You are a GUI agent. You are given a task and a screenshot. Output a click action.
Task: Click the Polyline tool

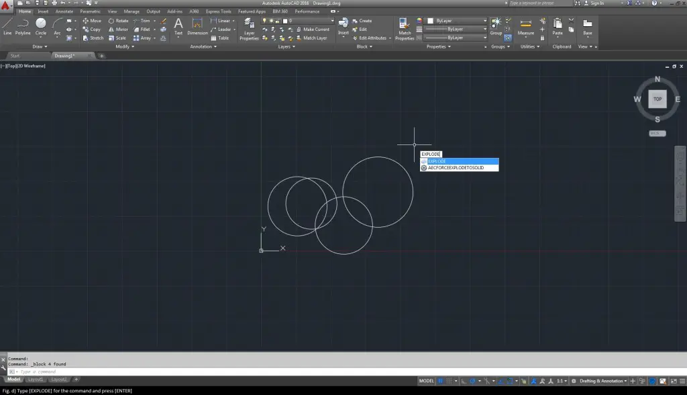[x=23, y=26]
